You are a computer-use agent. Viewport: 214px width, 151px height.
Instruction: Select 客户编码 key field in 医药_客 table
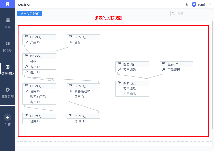132,70
